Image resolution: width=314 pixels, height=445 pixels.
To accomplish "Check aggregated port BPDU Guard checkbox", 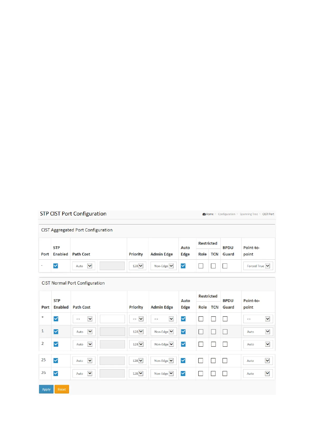I will [225, 266].
